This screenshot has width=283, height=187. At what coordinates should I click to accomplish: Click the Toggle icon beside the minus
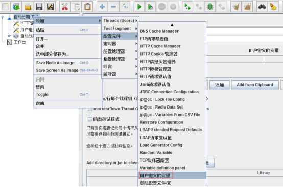[125, 7]
